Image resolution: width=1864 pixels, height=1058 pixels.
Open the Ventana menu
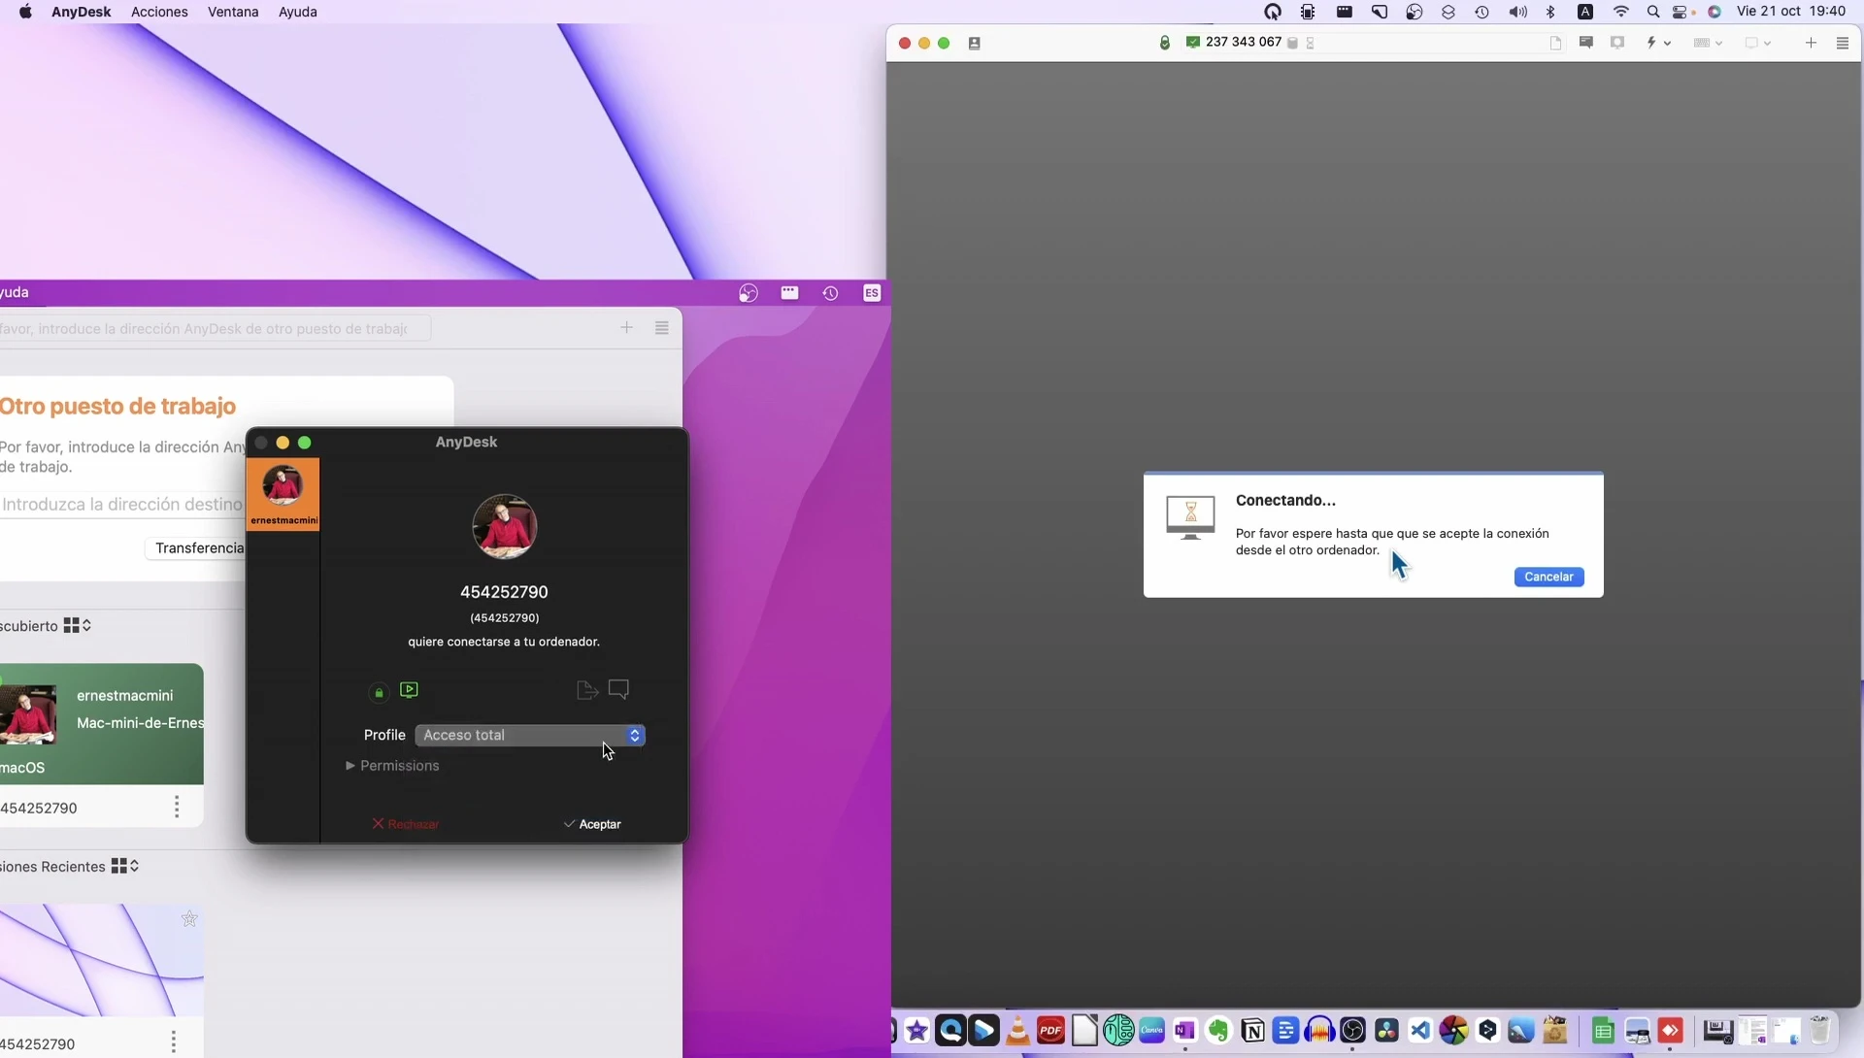[233, 12]
